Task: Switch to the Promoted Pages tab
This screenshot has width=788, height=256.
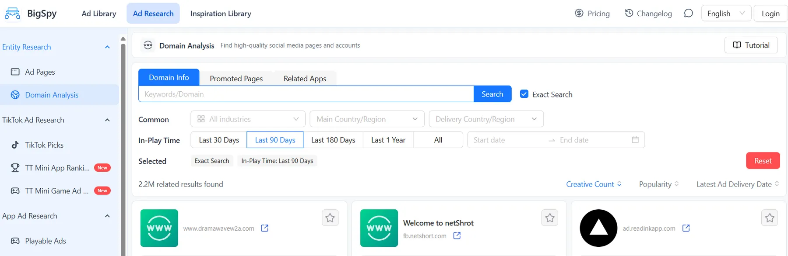Action: coord(236,78)
